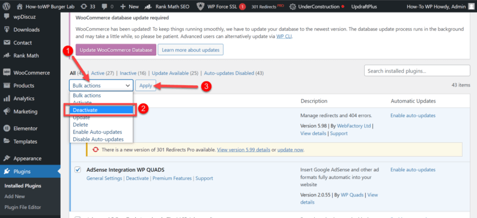Open 301 Redirects PRO admin bar item
Image resolution: width=477 pixels, height=218 pixels.
[268, 7]
